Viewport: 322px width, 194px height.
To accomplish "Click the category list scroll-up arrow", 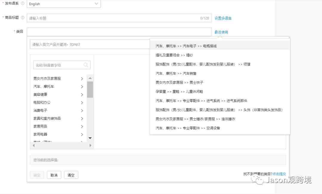I will (x=90, y=78).
